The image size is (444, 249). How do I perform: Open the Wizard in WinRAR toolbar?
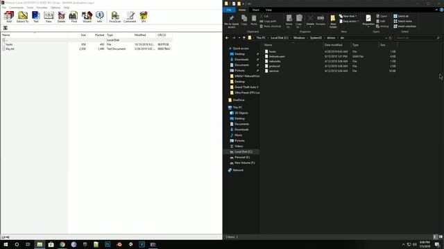pyautogui.click(x=87, y=17)
